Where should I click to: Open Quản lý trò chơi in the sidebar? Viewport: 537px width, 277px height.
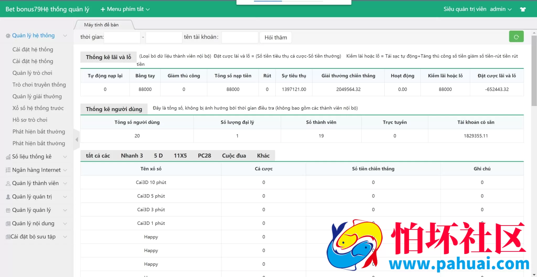coord(32,73)
